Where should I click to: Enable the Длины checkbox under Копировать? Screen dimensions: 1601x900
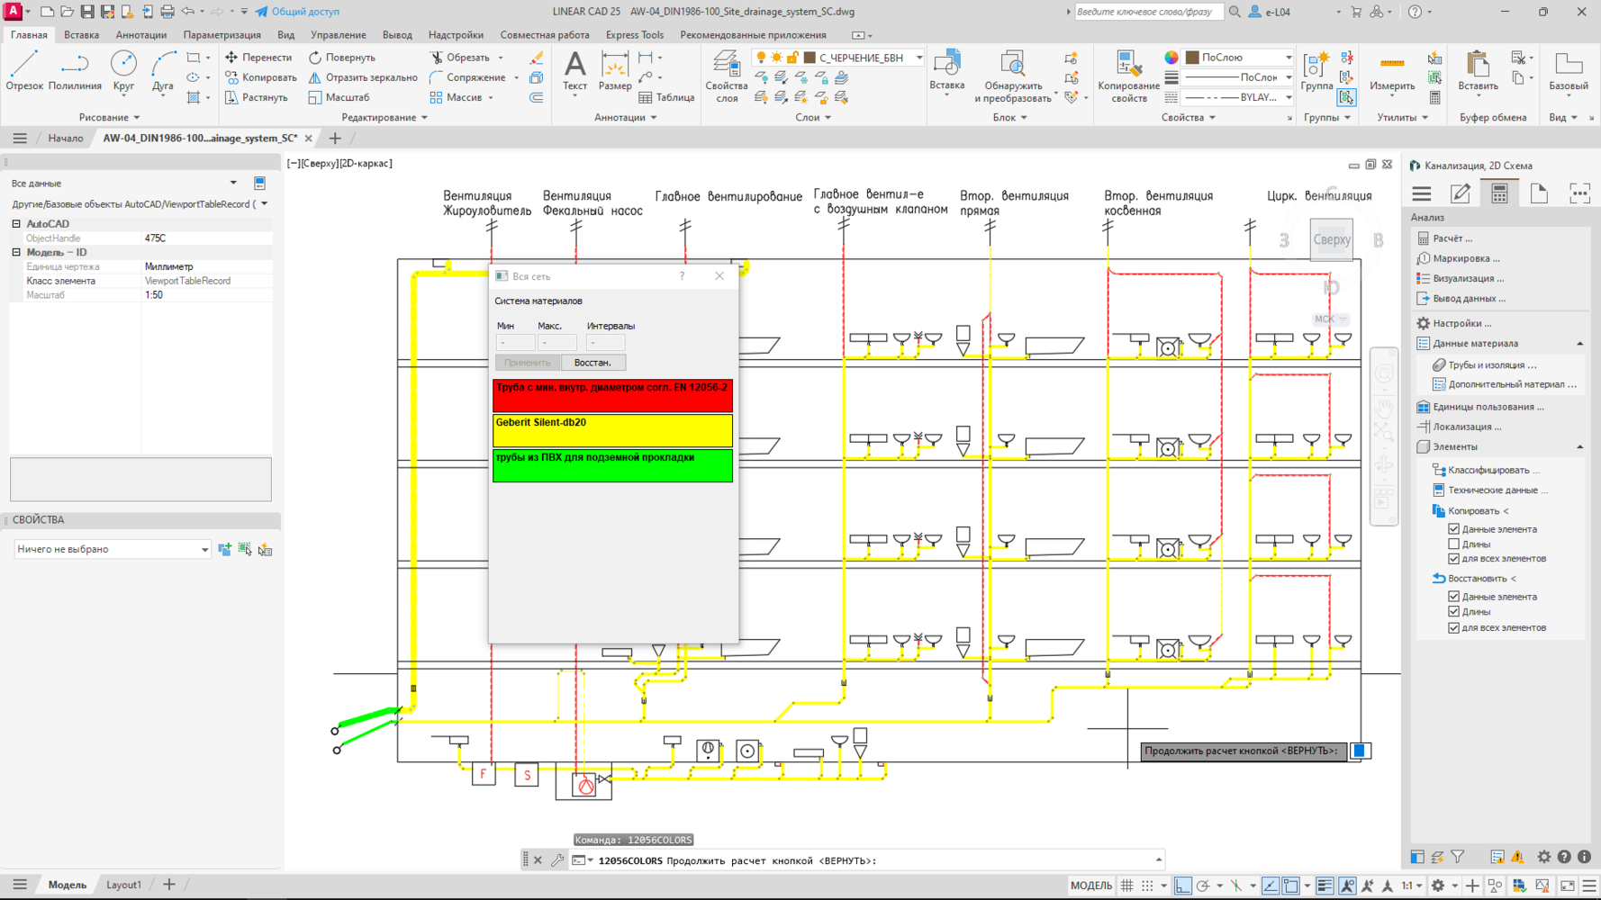click(1453, 544)
